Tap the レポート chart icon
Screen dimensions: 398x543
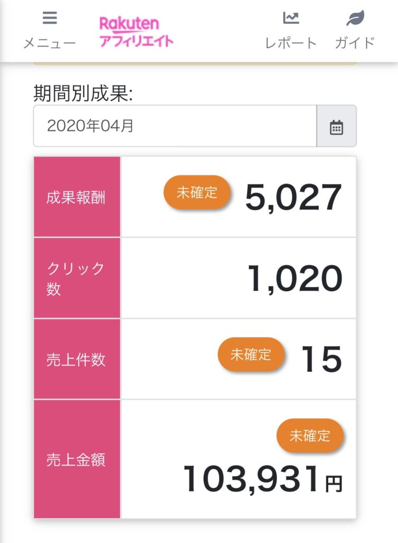tap(291, 17)
